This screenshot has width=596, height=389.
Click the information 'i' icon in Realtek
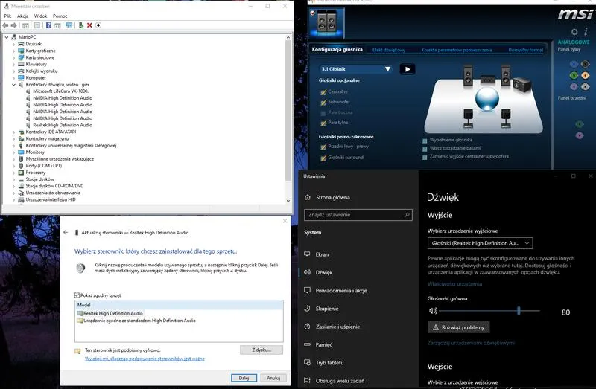pos(586,31)
